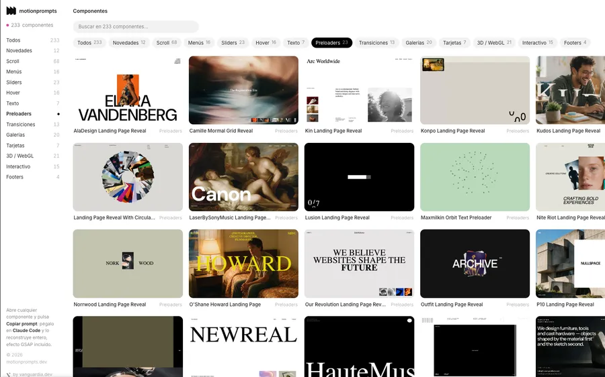Viewport: 605px width, 377px height.
Task: Select the Todos filter chip
Action: click(x=89, y=43)
